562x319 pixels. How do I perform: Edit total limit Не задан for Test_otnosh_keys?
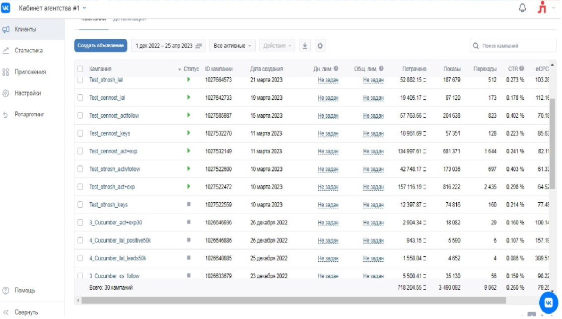[x=373, y=205]
